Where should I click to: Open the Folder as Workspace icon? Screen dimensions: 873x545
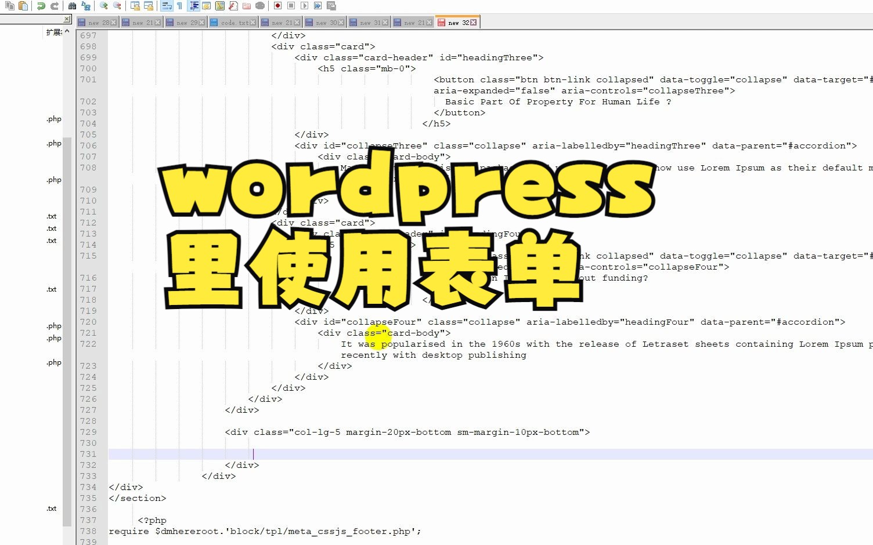pos(247,6)
